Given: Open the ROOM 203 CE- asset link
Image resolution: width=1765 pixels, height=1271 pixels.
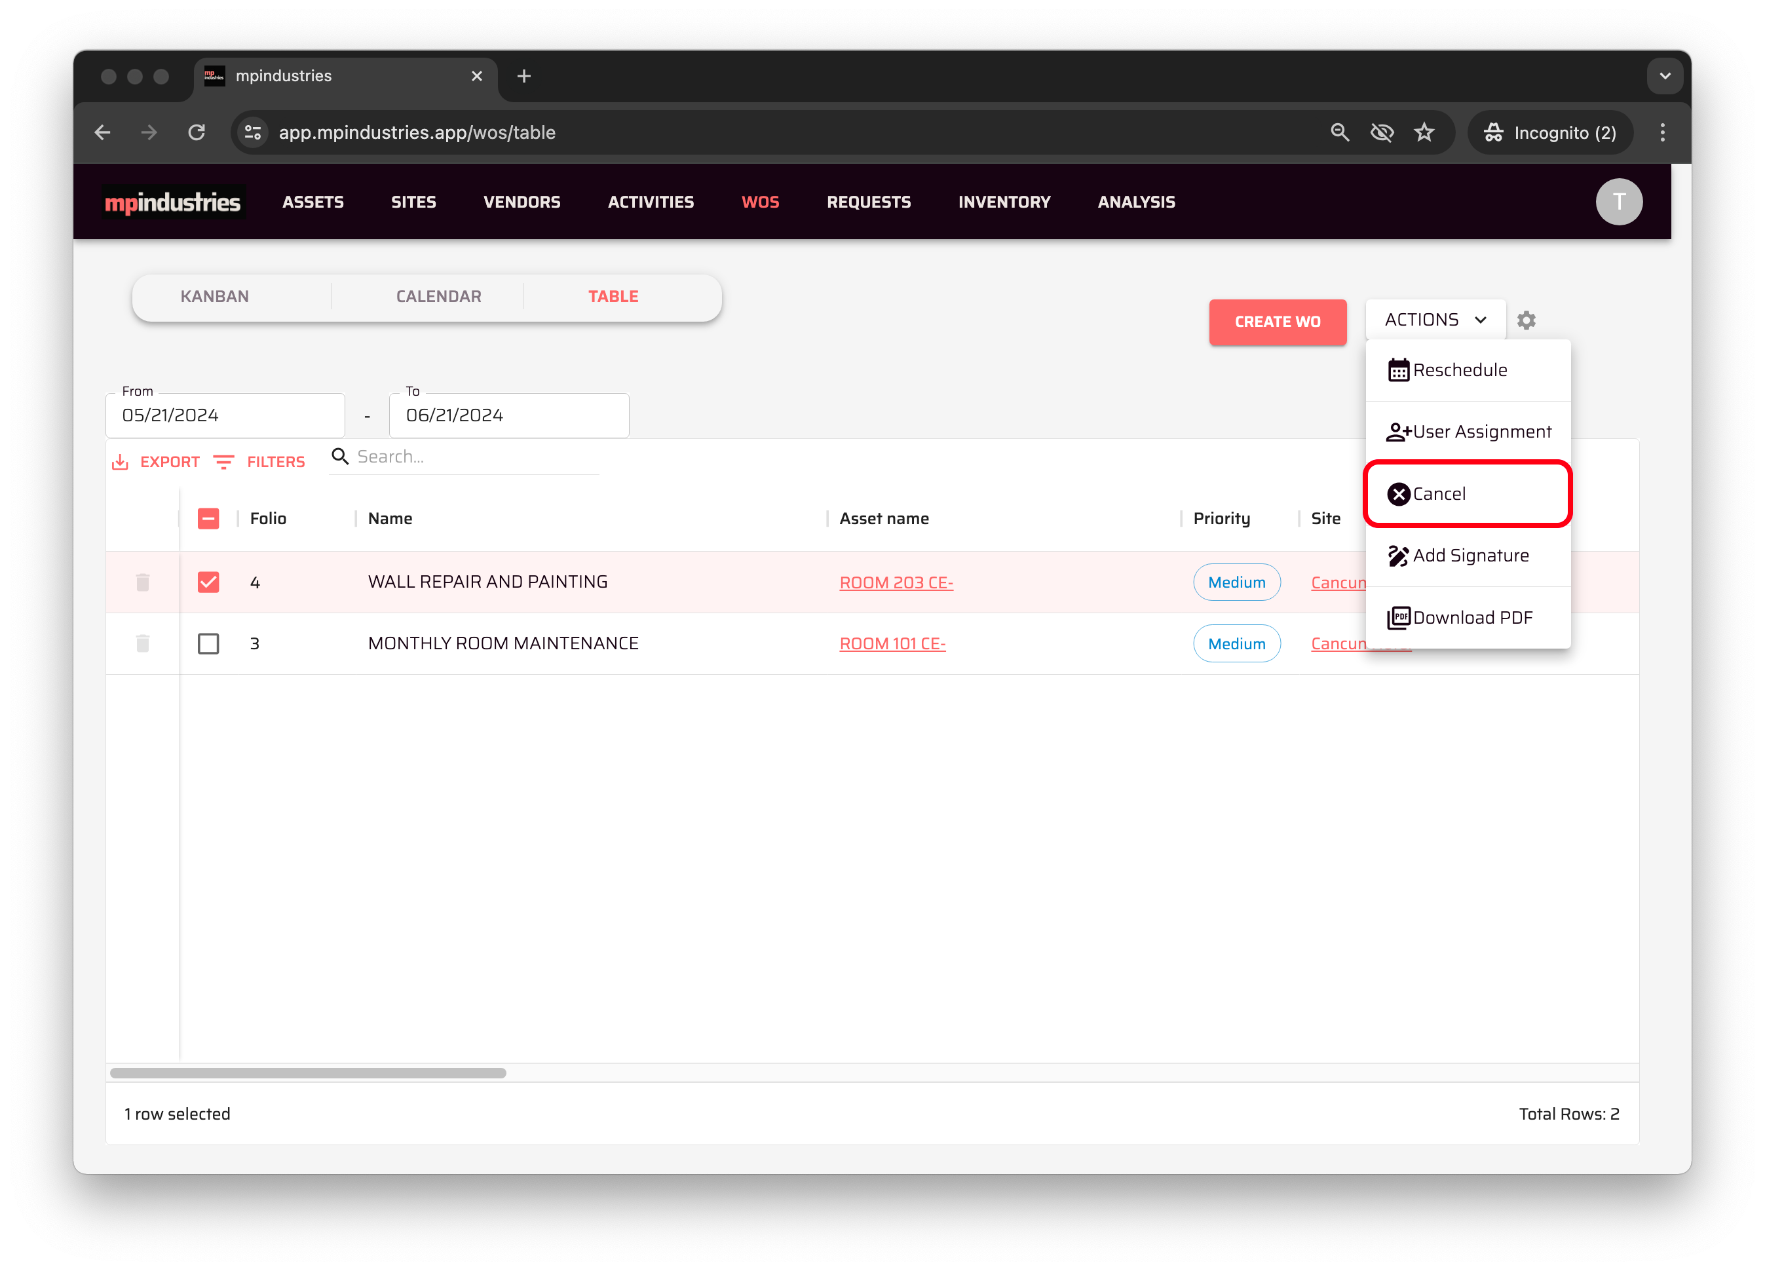Looking at the screenshot, I should (896, 582).
